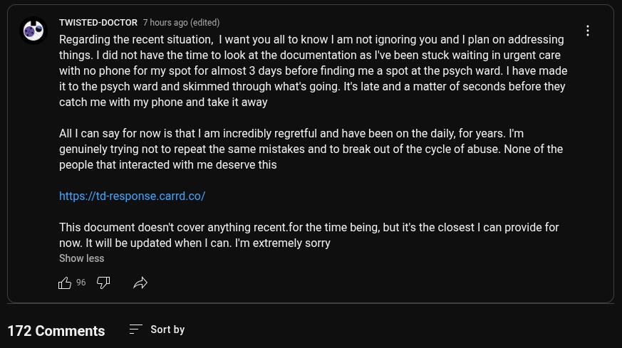
Task: Open the three-dot post options menu
Action: click(588, 31)
